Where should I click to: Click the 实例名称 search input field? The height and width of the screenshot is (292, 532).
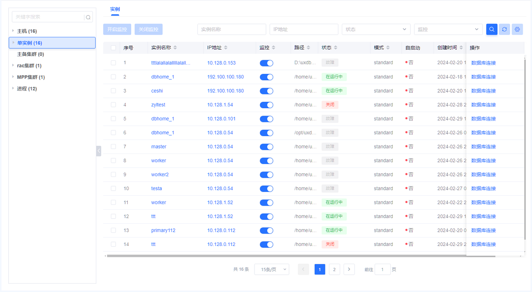(231, 29)
